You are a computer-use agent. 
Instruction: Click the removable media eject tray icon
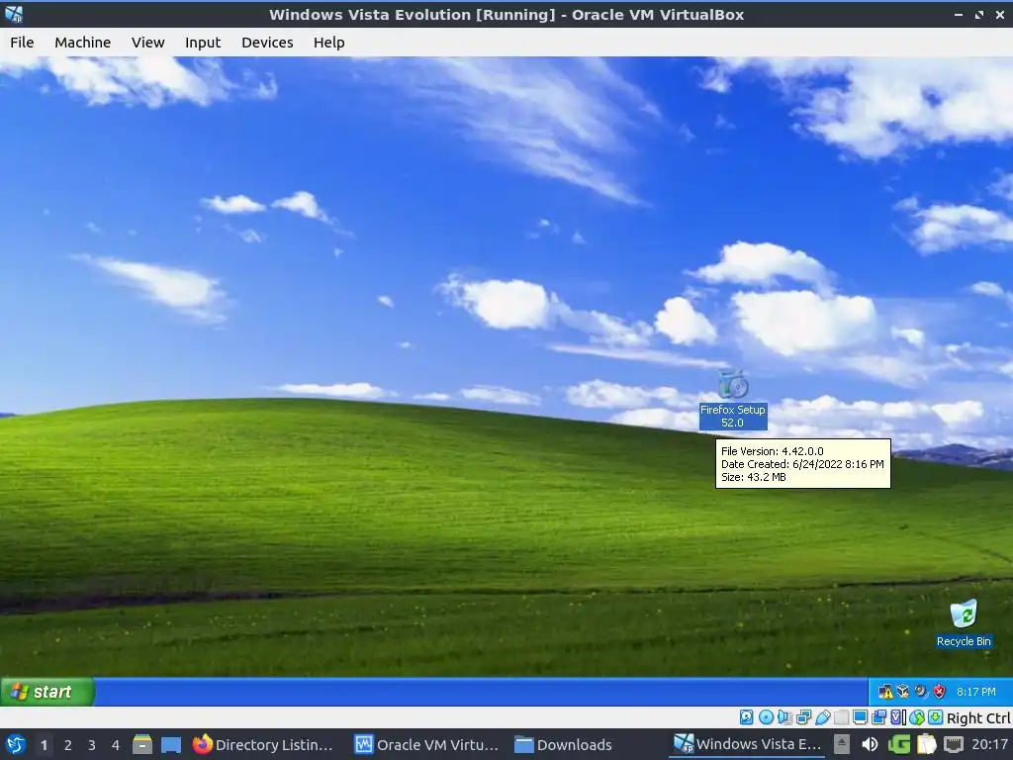click(841, 744)
